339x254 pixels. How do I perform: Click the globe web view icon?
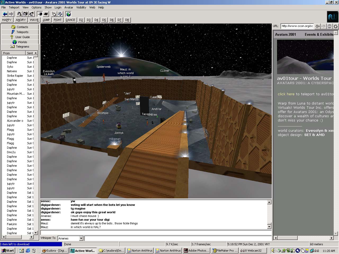pos(69,14)
